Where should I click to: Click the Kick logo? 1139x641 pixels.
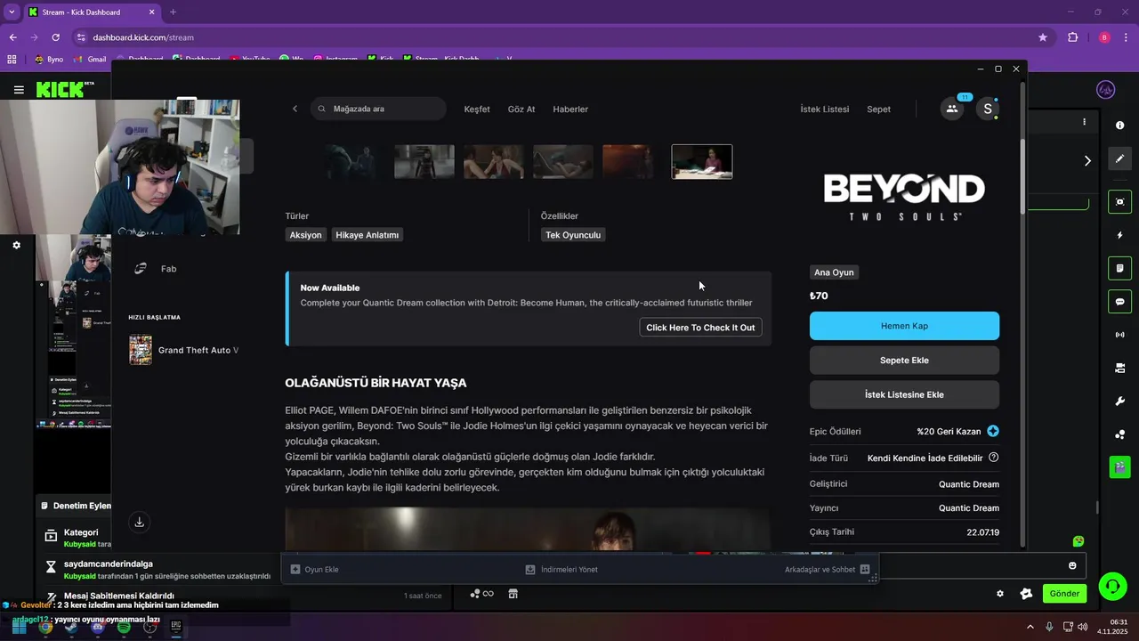click(65, 89)
